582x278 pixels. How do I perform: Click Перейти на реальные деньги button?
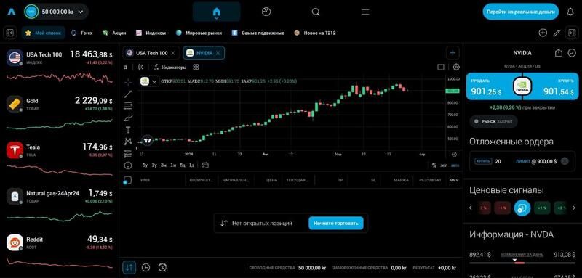(521, 12)
